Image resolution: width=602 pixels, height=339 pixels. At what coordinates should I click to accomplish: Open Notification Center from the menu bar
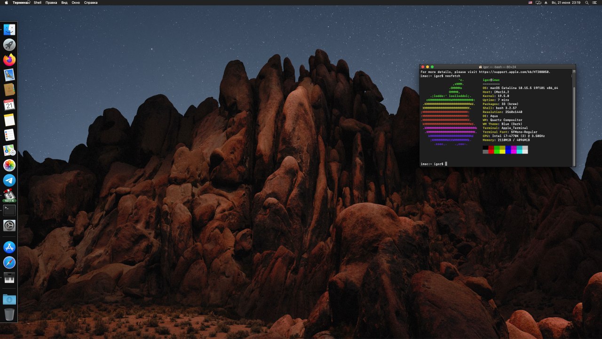[x=594, y=2]
